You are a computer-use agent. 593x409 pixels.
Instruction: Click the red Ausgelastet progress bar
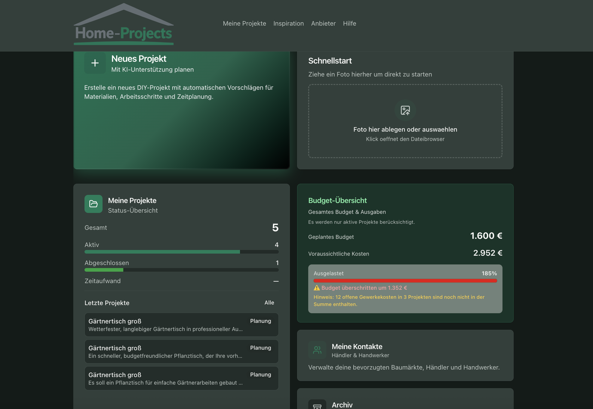pos(405,280)
